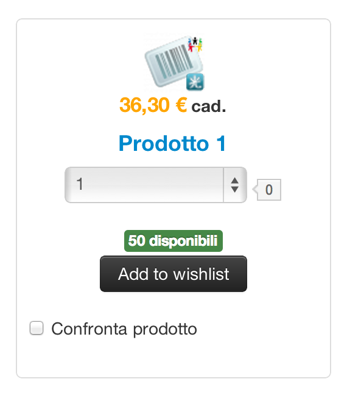Viewport: 347px width, 393px height.
Task: Open the Prodotto 1 product link
Action: click(172, 144)
